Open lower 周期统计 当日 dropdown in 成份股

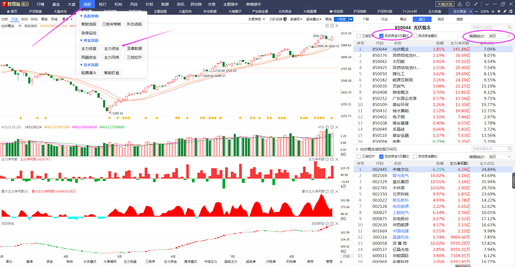click(500, 157)
